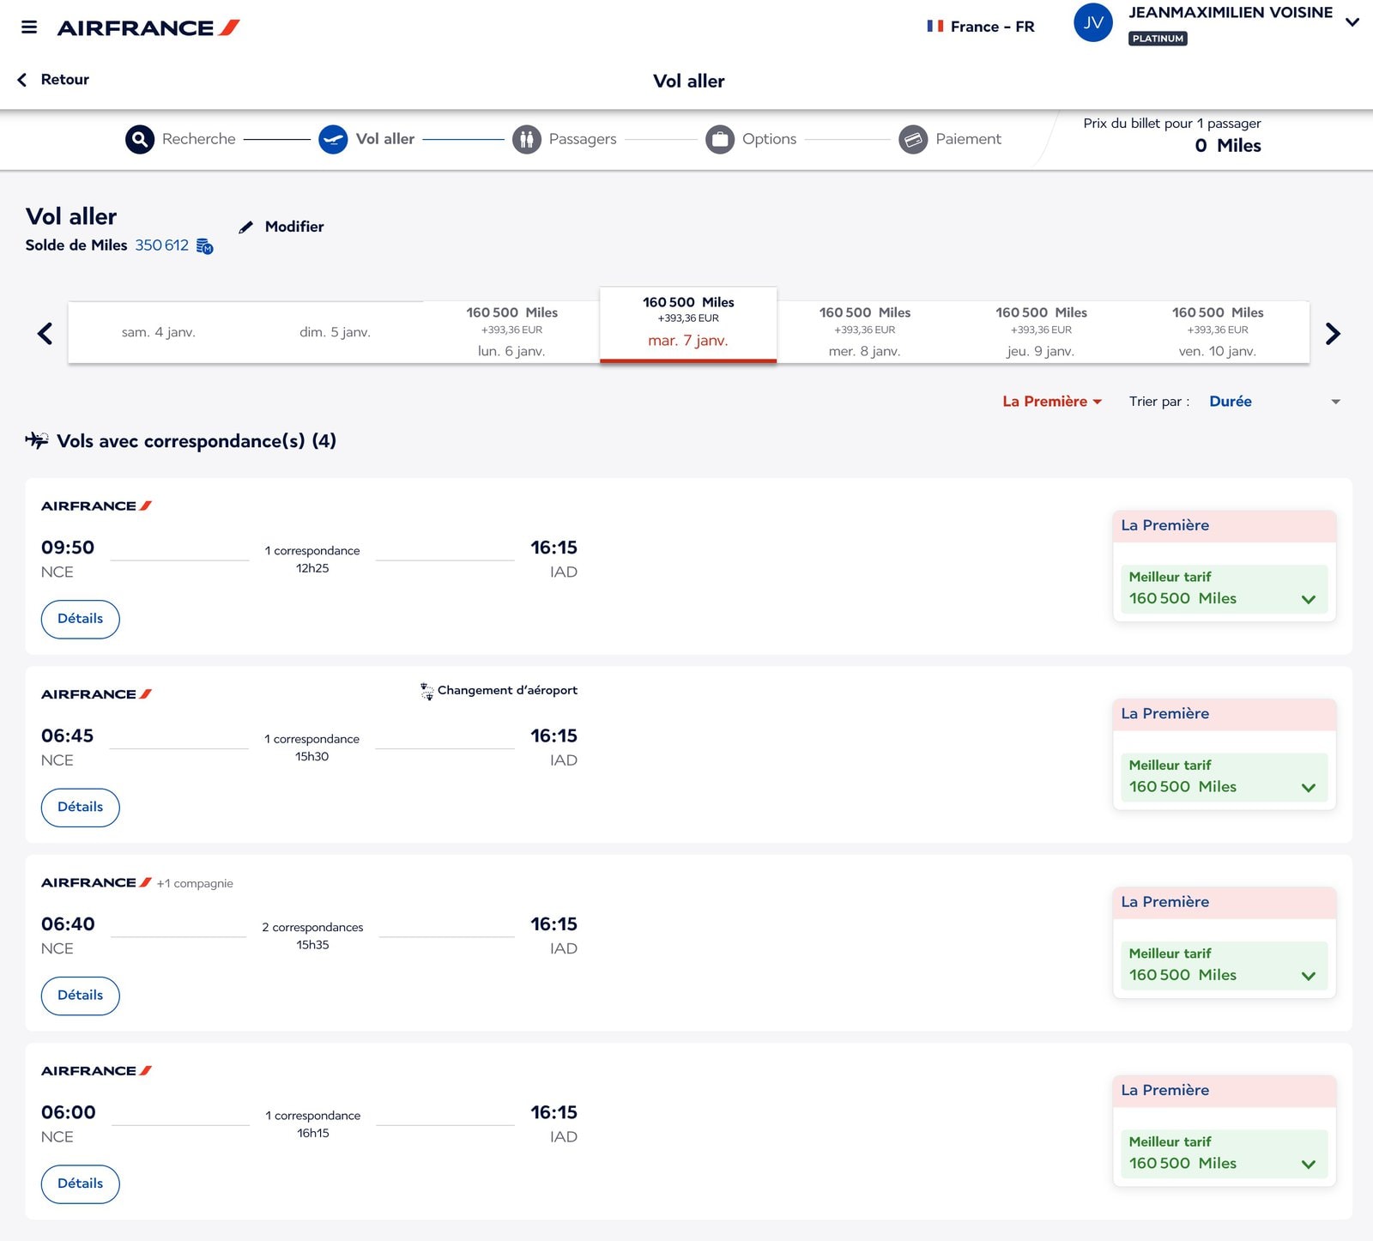
Task: Click the Miles balance coins icon
Action: pyautogui.click(x=204, y=246)
